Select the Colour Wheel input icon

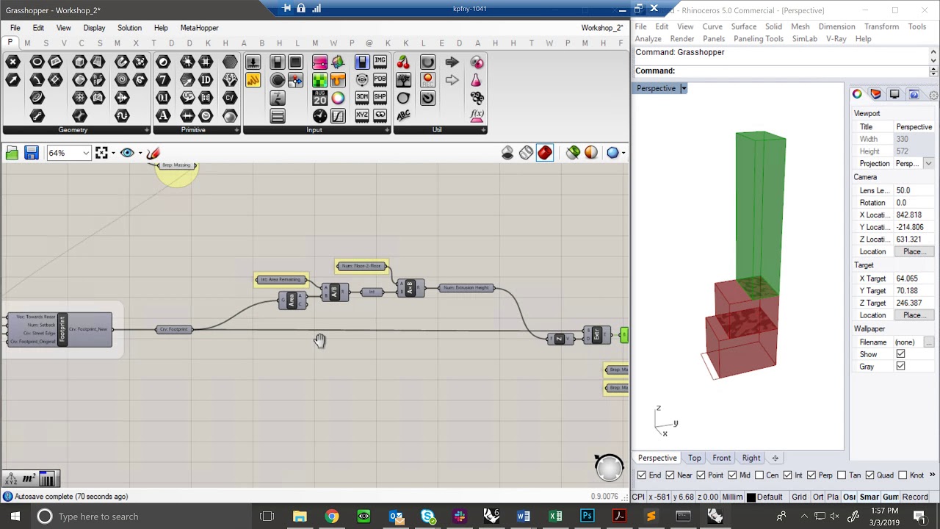pyautogui.click(x=338, y=98)
